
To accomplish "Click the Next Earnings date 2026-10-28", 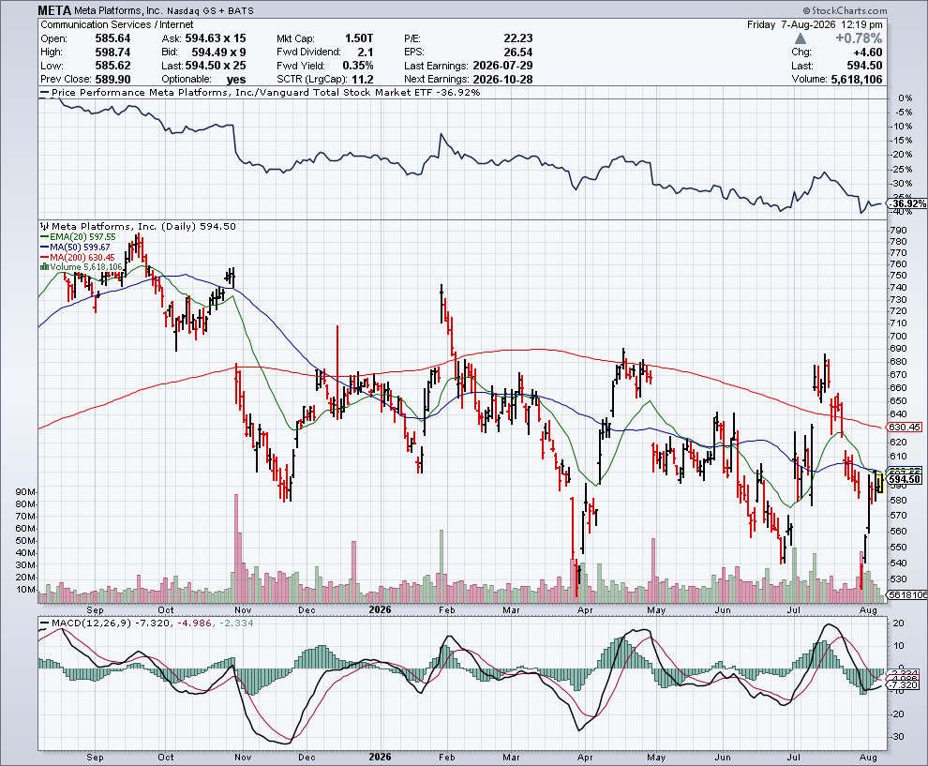I will pyautogui.click(x=503, y=80).
